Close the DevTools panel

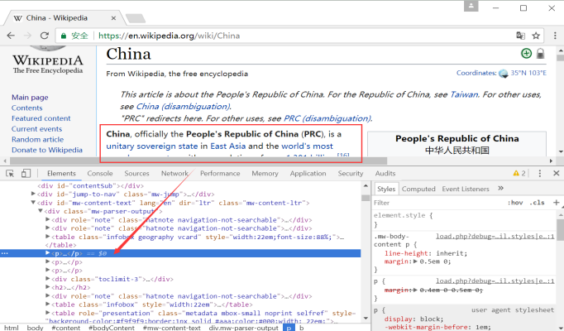coord(556,174)
